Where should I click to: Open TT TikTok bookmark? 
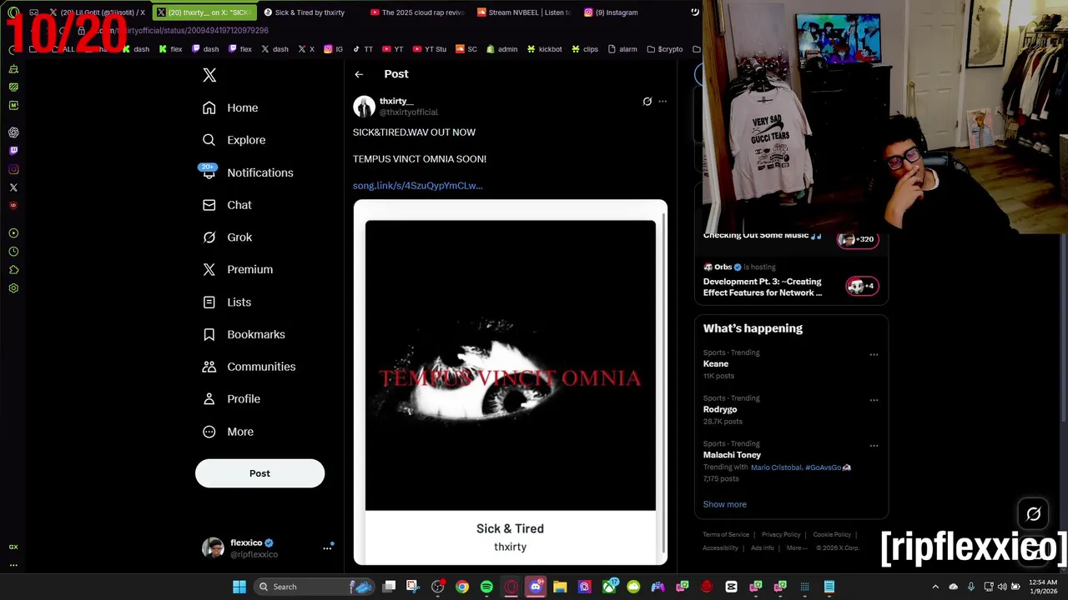pos(363,49)
